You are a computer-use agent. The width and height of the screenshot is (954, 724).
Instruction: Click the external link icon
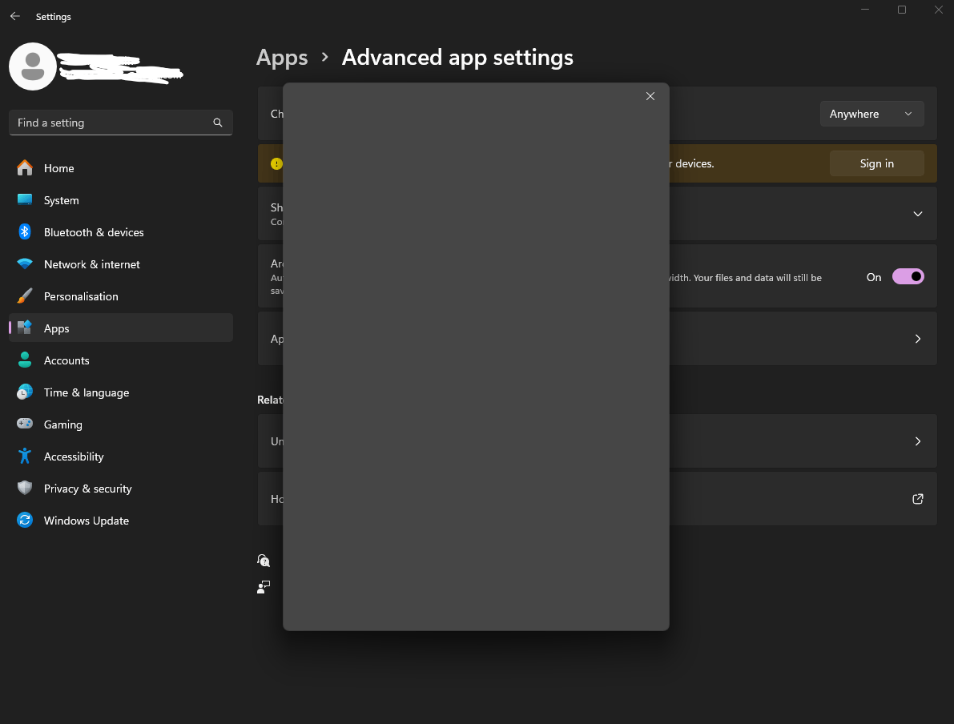917,499
